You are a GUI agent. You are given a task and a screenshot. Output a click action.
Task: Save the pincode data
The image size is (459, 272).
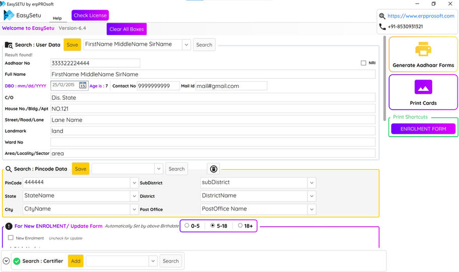point(81,169)
